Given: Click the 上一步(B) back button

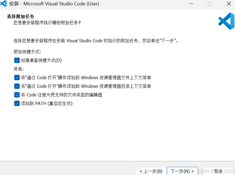Looking at the screenshot, I should (x=151, y=171).
